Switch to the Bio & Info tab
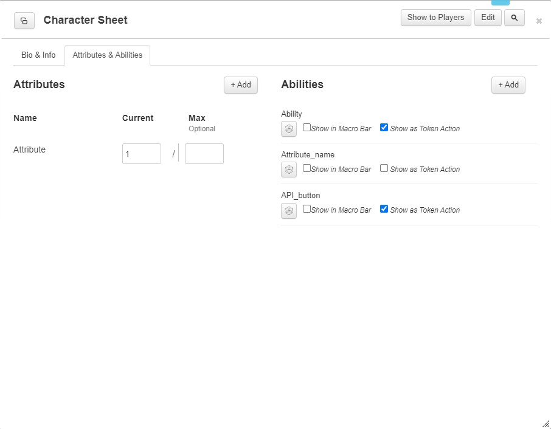 point(38,55)
